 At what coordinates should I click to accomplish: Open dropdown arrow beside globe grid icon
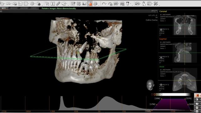35,4
